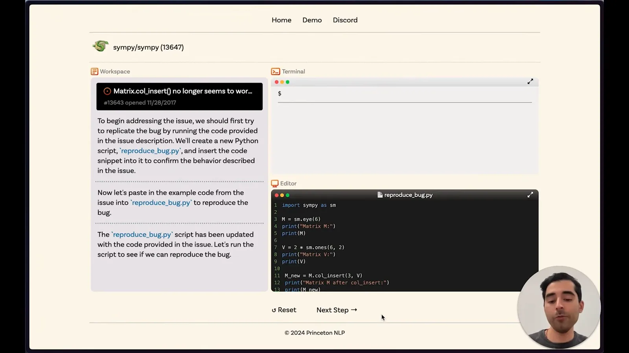Click the red dot in Editor titlebar

(276, 195)
